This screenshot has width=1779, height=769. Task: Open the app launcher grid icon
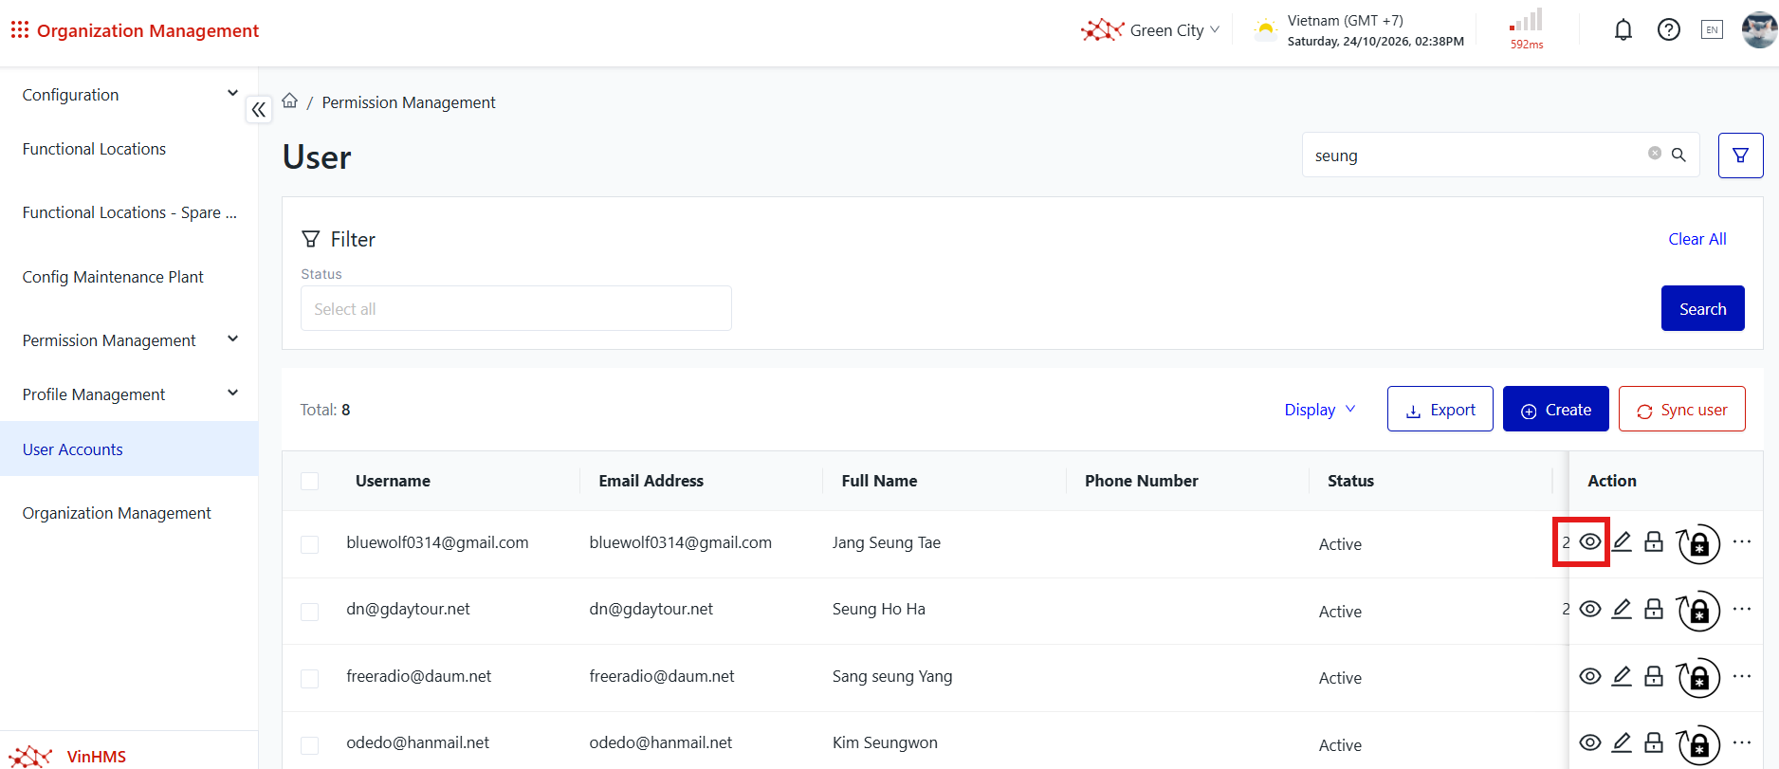(x=20, y=30)
